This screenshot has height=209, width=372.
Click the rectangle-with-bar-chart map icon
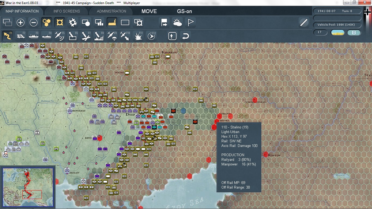[99, 22]
